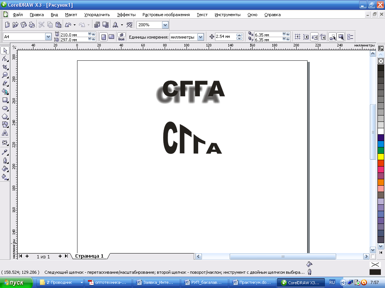The width and height of the screenshot is (385, 288).
Task: Toggle Snap to Guidelines
Action: tap(306, 37)
